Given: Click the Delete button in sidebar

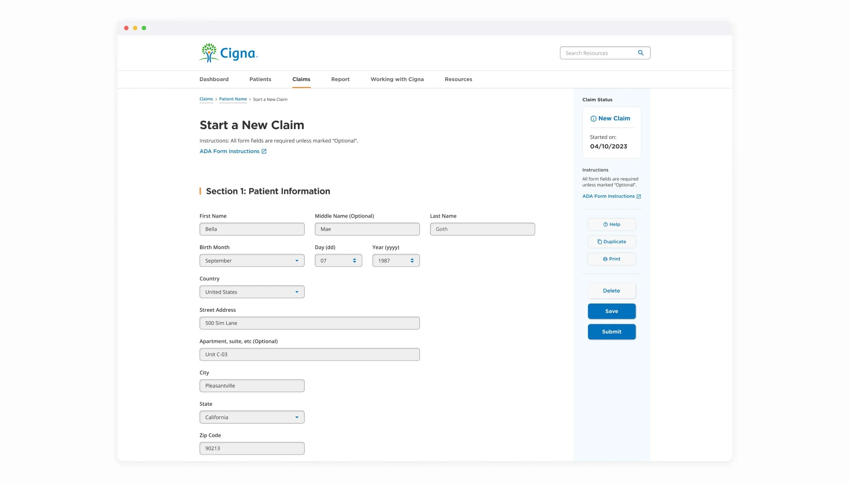Looking at the screenshot, I should (612, 291).
